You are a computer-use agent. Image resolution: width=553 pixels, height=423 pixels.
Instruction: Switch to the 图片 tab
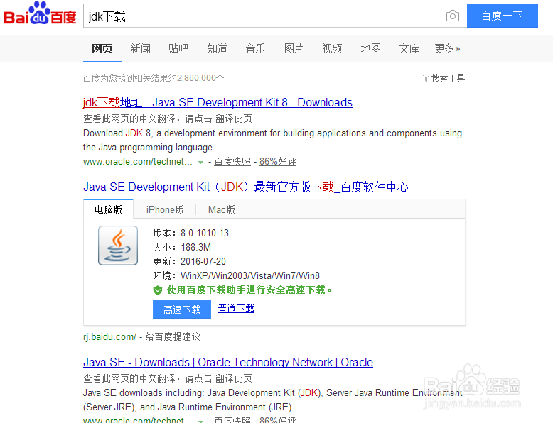click(294, 48)
